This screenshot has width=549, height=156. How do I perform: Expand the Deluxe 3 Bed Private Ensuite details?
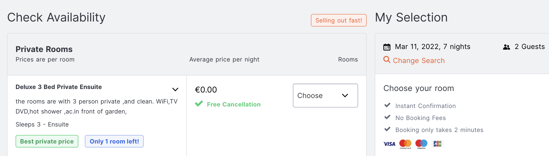[x=175, y=89]
